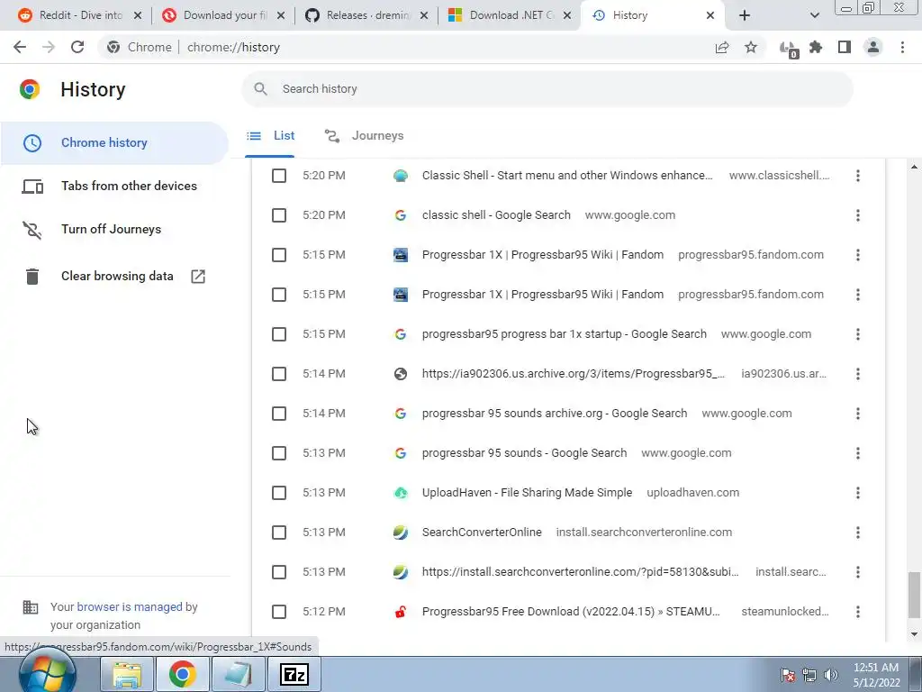Open progressbar 95 sounds - Google Search link
Viewport: 922px width, 692px height.
524,453
